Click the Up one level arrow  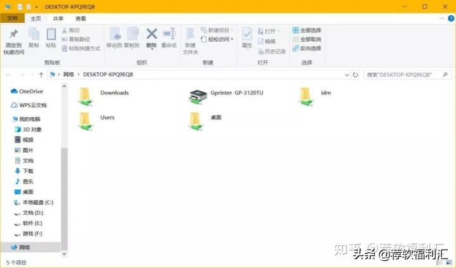(x=41, y=75)
